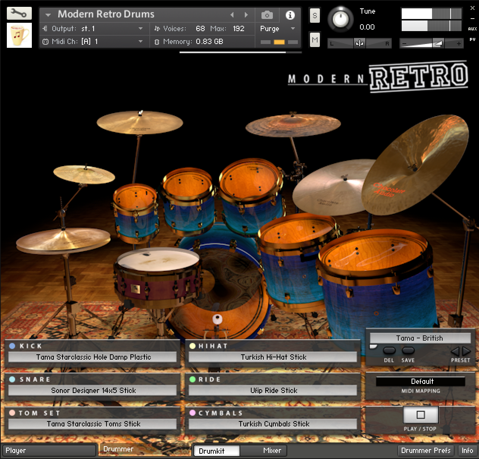Delete the preset with DEL button
The height and width of the screenshot is (459, 479).
(389, 351)
